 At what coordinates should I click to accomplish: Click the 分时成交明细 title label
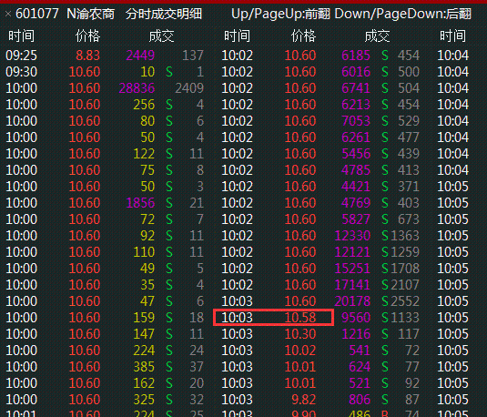click(x=164, y=14)
